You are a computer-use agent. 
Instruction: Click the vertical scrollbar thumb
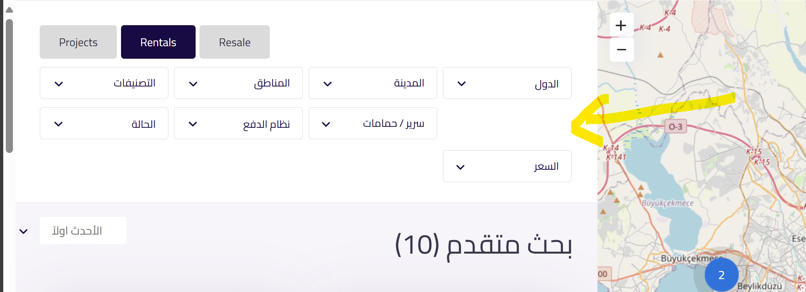[9, 86]
